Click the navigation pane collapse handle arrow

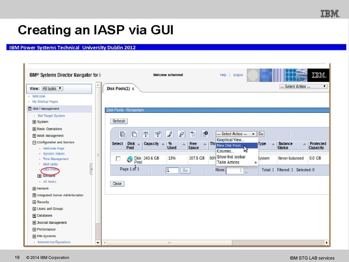click(x=91, y=169)
